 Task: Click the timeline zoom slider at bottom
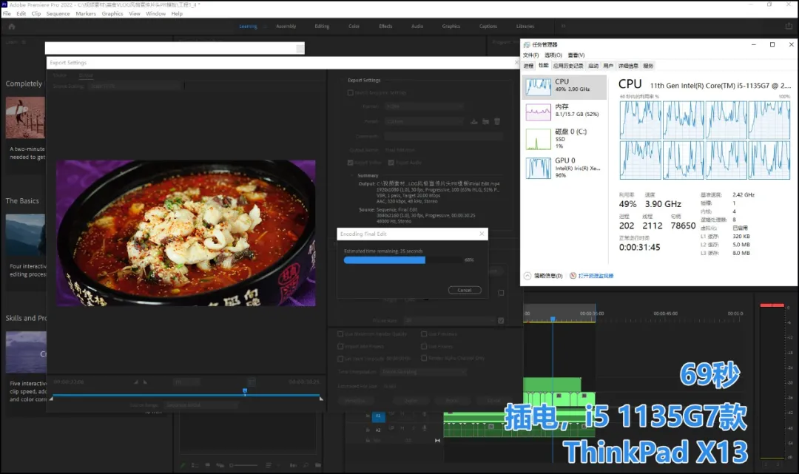(243, 465)
